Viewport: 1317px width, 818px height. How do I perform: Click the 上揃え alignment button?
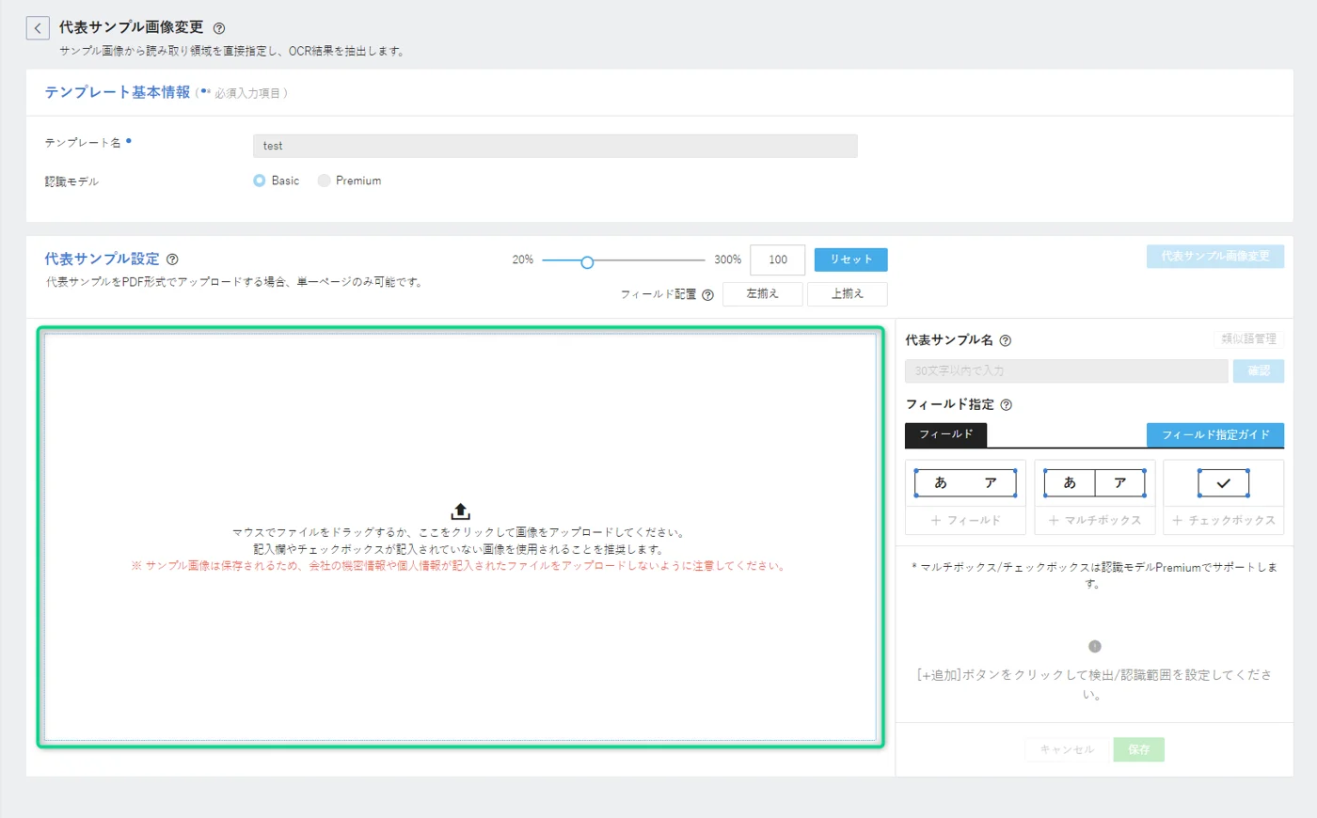click(847, 294)
